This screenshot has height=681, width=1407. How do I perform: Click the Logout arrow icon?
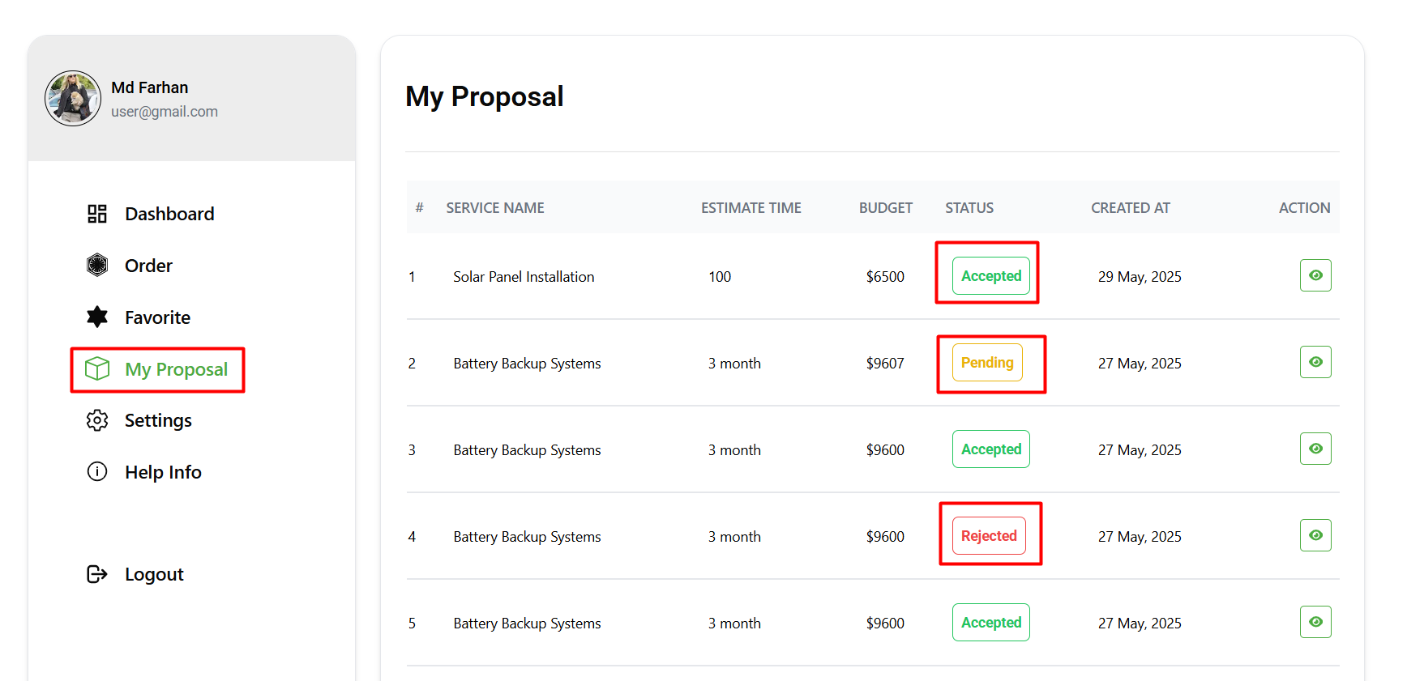click(x=97, y=574)
